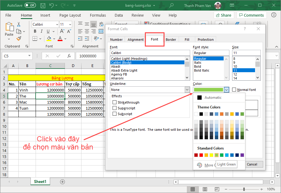Open Font group dialog launcher
This screenshot has height=193, width=281.
click(x=72, y=46)
